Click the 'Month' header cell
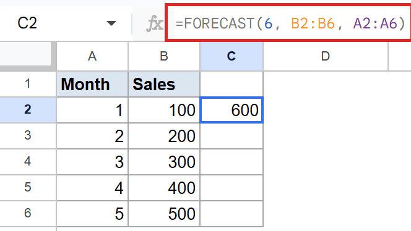The height and width of the screenshot is (231, 411). [92, 84]
